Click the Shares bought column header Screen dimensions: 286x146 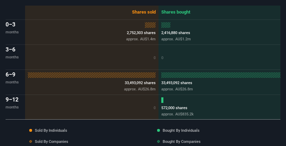tap(176, 12)
